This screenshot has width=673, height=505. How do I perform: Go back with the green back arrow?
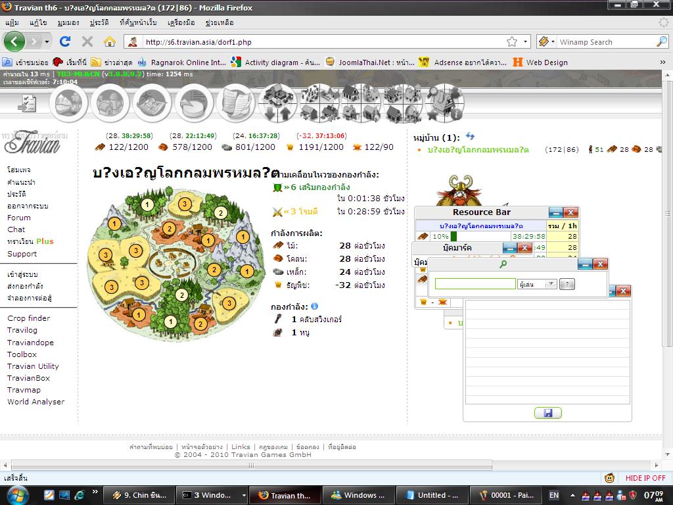[14, 41]
